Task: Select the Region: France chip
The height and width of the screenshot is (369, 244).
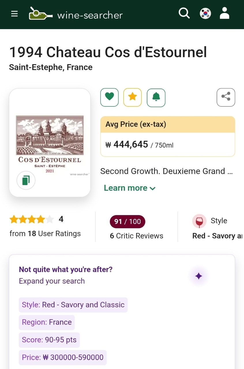Action: pyautogui.click(x=47, y=322)
